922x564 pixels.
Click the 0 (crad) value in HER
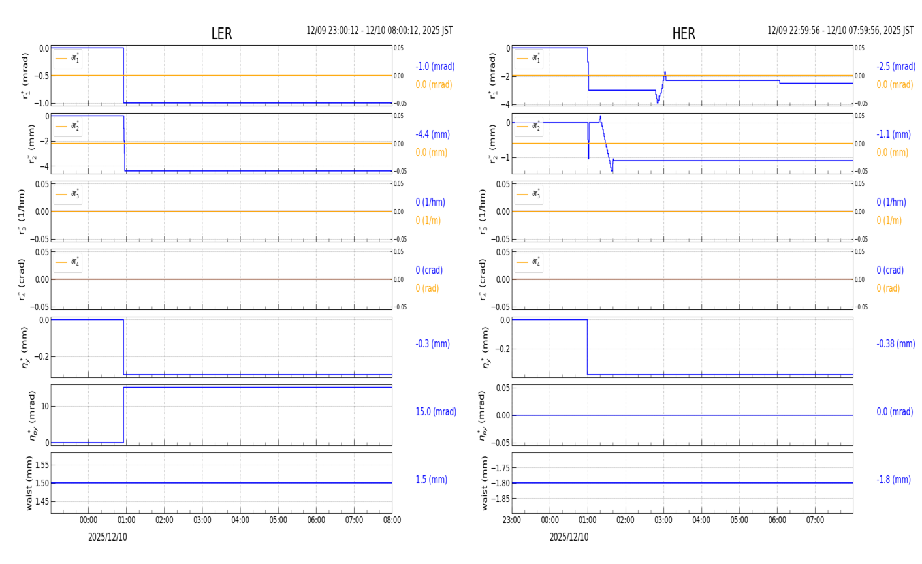pos(890,270)
